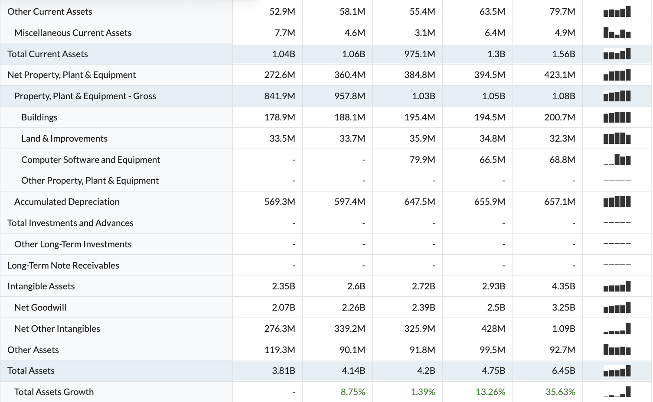Click the 13.26% growth value
653x402 pixels.
point(490,392)
